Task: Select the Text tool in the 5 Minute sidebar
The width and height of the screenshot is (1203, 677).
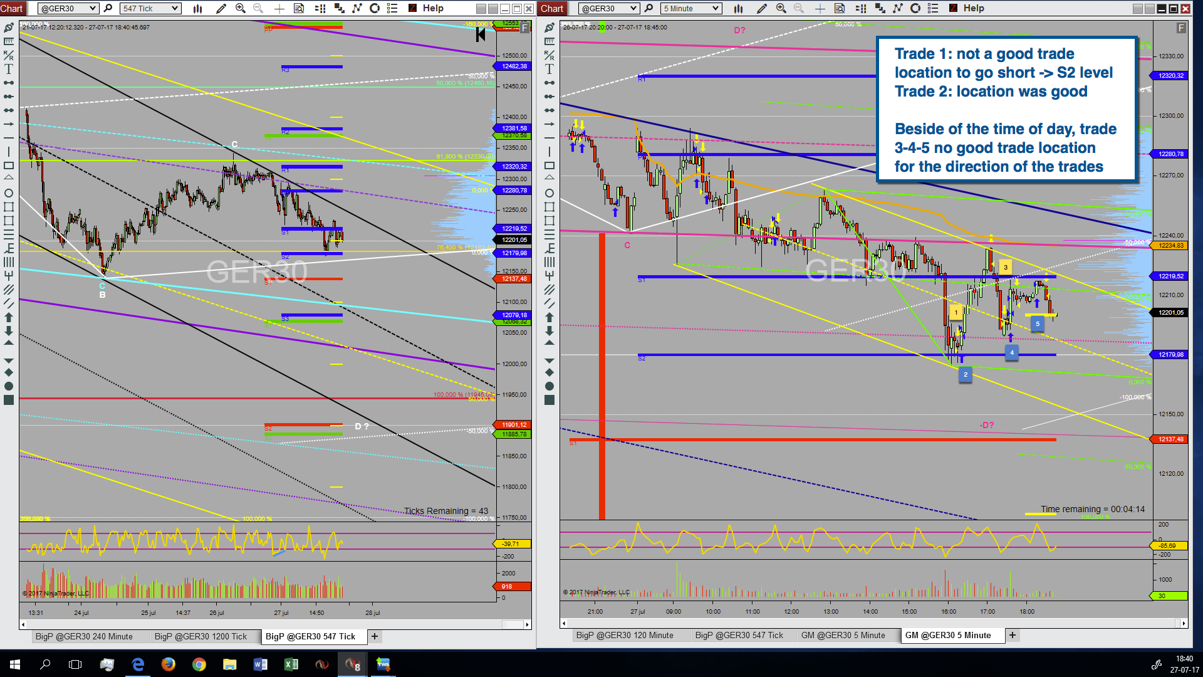Action: point(549,69)
